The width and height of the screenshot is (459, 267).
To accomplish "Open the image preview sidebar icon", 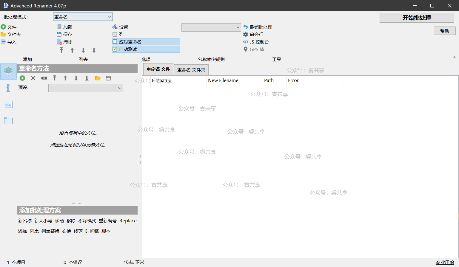I will tap(8, 104).
